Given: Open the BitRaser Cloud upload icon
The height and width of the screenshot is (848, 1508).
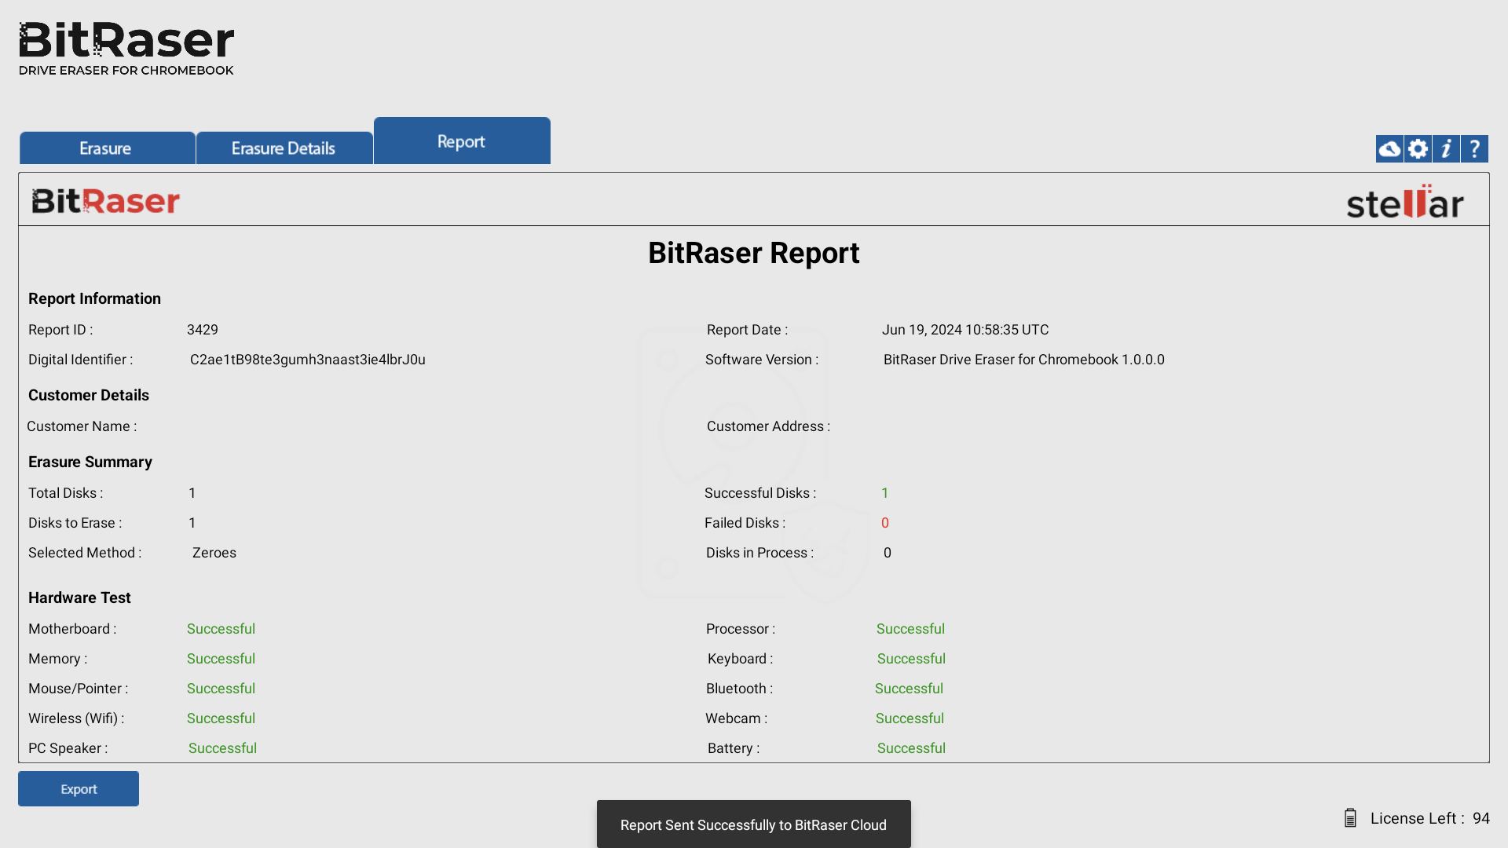Looking at the screenshot, I should [x=1389, y=148].
